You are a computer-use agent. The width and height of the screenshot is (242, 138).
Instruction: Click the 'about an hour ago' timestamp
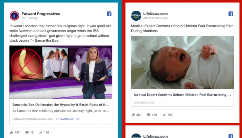156,18
